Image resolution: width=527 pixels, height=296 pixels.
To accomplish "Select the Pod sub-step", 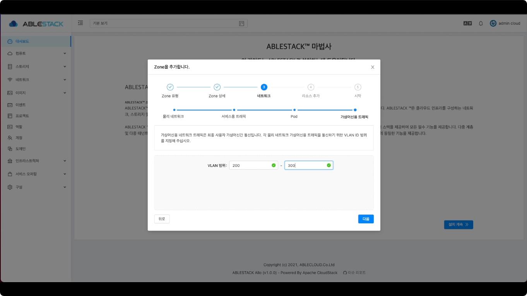I will tap(294, 116).
